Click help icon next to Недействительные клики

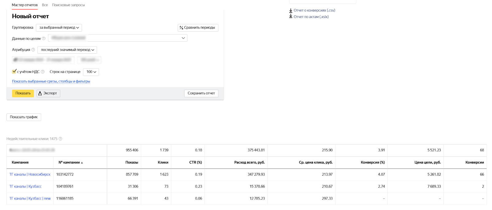[x=61, y=139]
